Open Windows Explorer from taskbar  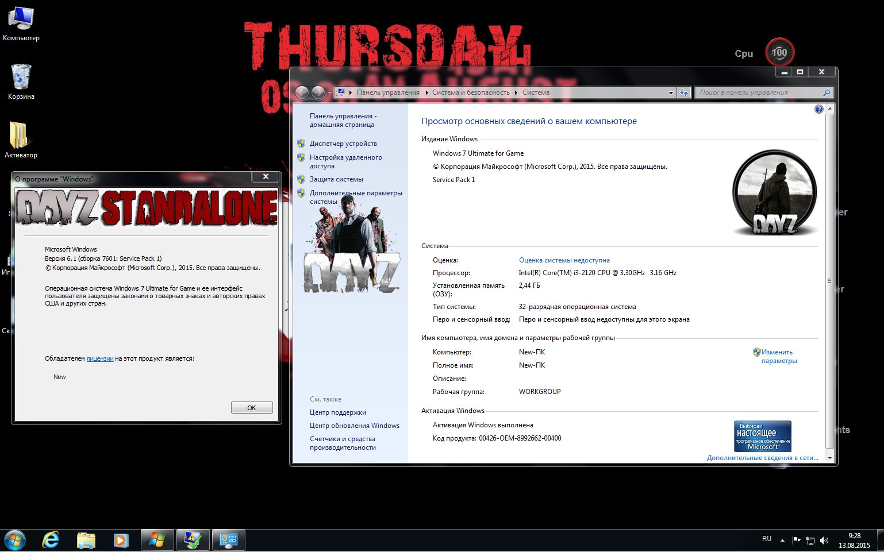coord(86,541)
